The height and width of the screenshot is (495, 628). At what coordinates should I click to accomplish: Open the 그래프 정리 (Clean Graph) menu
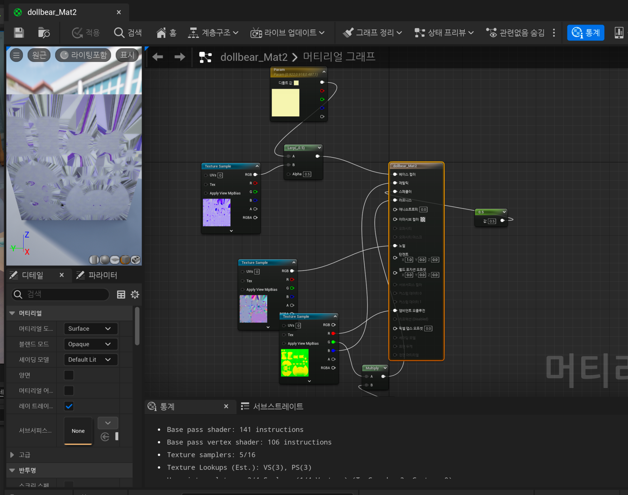(x=372, y=33)
